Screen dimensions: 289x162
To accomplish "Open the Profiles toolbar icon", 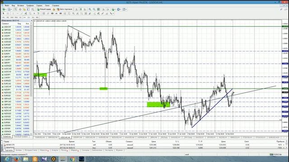I will (9, 9).
